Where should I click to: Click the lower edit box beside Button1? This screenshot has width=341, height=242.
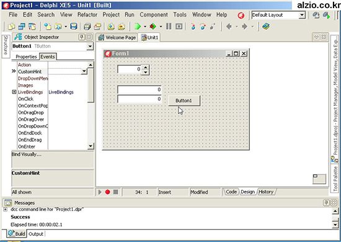pyautogui.click(x=139, y=99)
